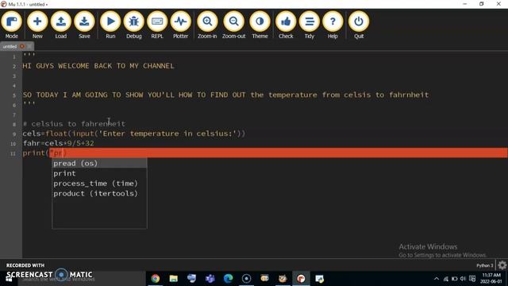Image resolution: width=508 pixels, height=286 pixels.
Task: Open Mu Help
Action: (x=333, y=25)
